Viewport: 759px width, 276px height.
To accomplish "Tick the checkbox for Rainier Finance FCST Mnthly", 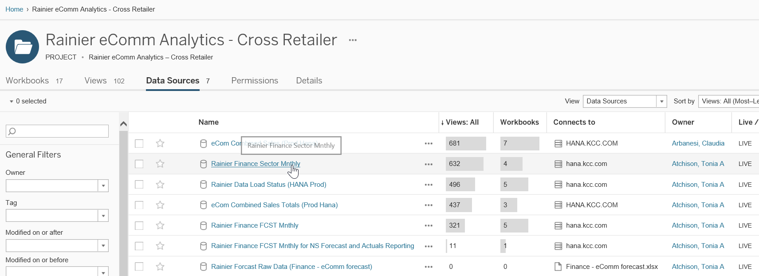I will (139, 225).
